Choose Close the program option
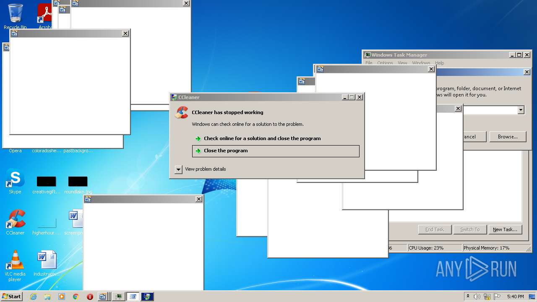The height and width of the screenshot is (302, 537). click(276, 151)
